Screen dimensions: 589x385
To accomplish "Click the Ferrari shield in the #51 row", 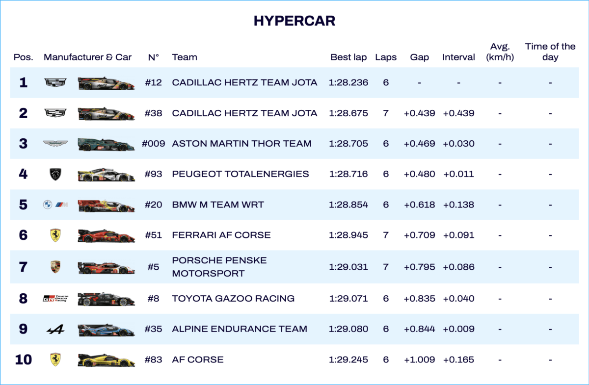I will coord(55,235).
